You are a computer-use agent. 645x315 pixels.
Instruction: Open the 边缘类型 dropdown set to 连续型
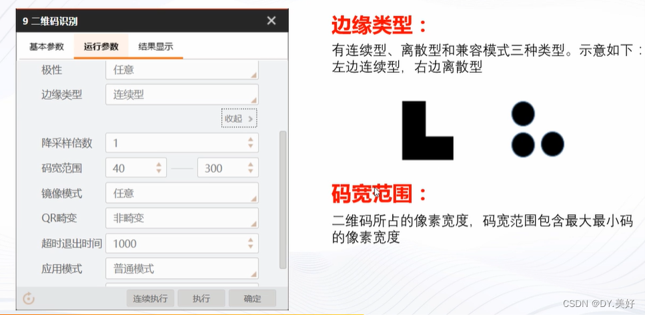point(182,95)
